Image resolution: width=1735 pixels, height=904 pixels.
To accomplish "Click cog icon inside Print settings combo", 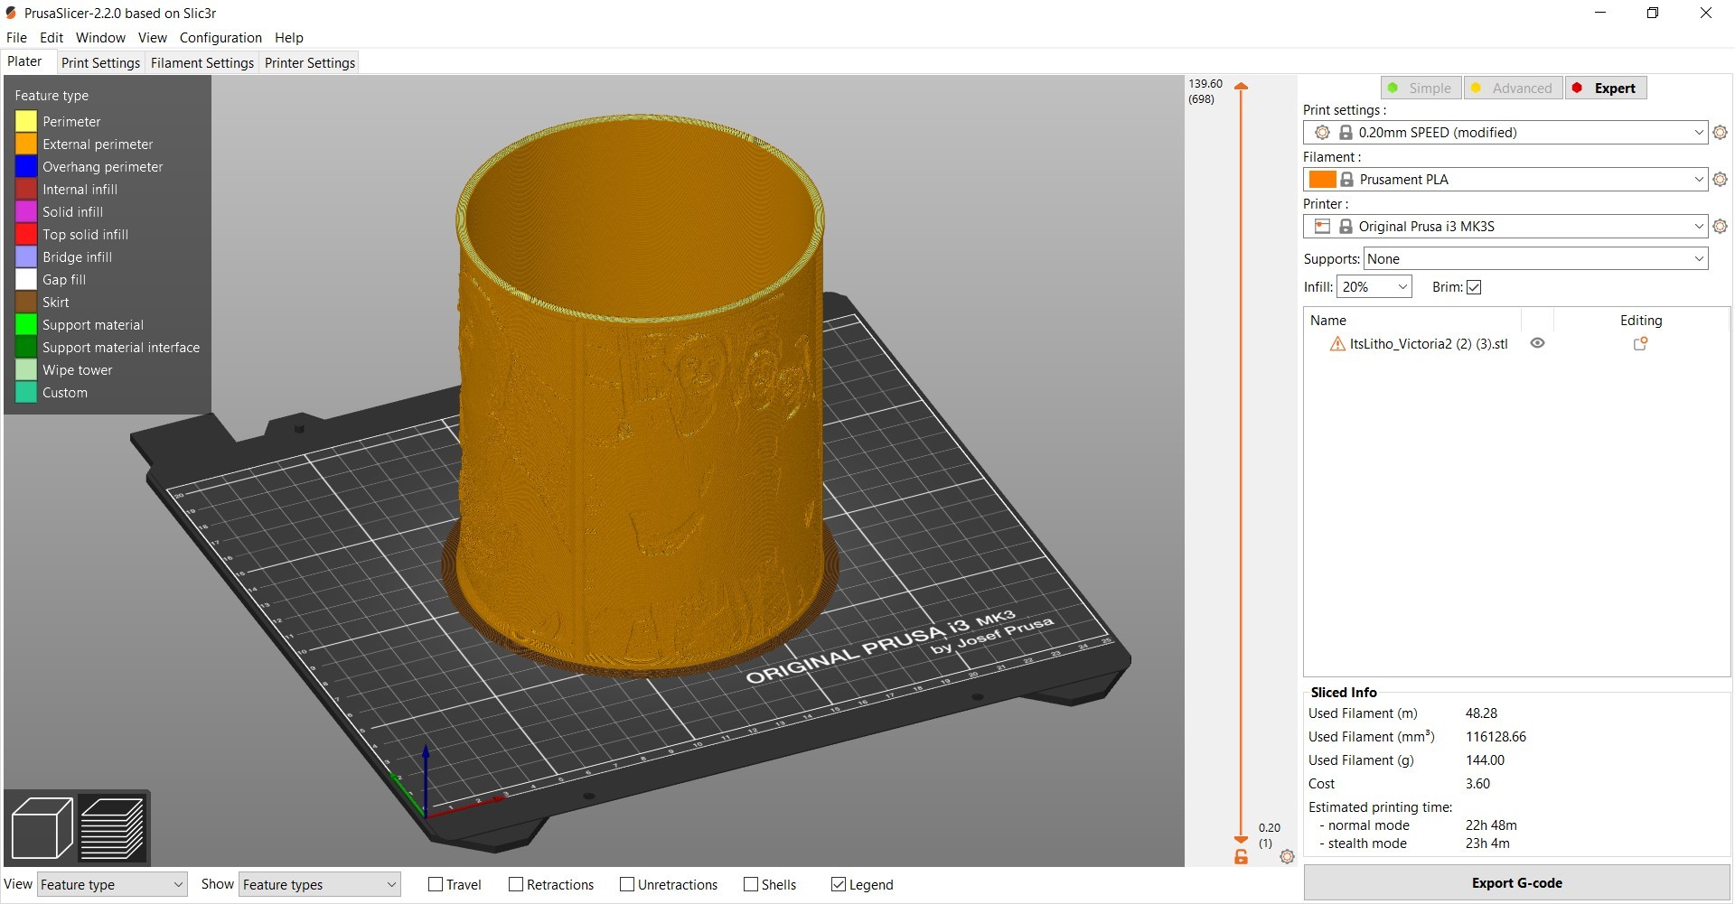I will [x=1322, y=133].
